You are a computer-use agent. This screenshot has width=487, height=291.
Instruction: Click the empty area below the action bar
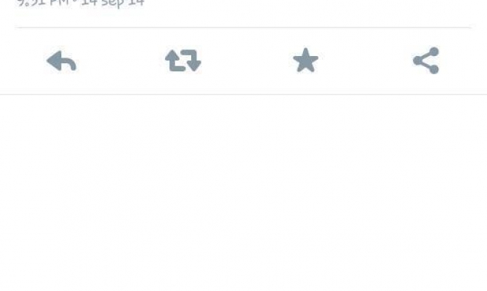pyautogui.click(x=243, y=193)
